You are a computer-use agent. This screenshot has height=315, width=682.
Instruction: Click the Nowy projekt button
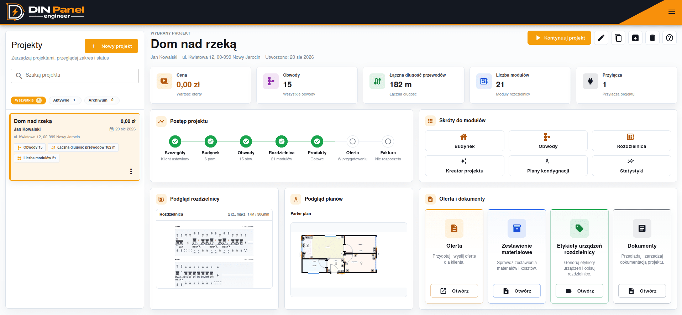pos(111,46)
